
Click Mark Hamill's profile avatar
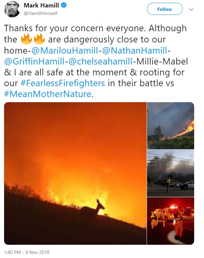pos(12,10)
